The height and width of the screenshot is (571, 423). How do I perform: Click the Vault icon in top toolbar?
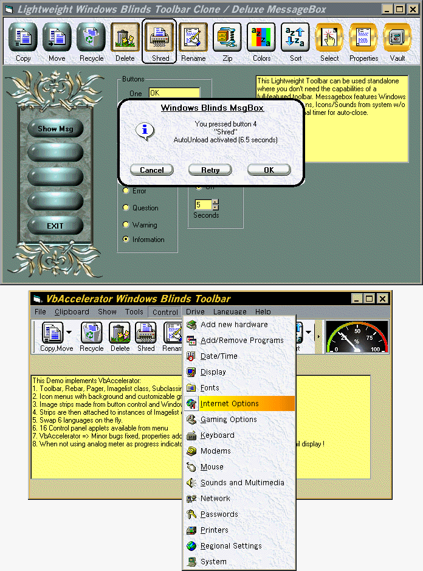pos(397,38)
